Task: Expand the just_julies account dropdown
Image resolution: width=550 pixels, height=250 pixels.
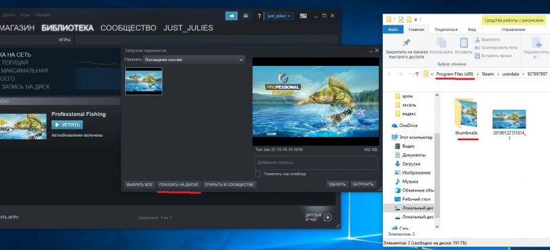Action: tap(279, 16)
